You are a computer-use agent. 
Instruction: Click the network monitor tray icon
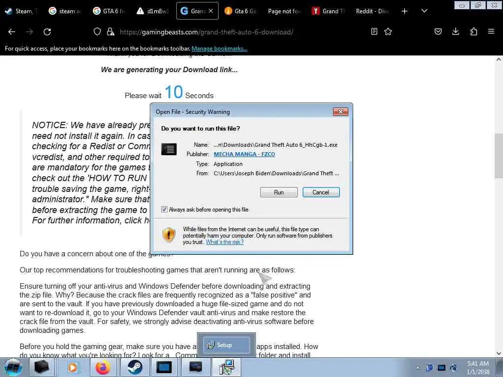tap(442, 368)
